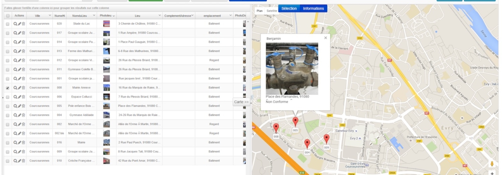This screenshot has width=502, height=175.
Task: Click the Actions column header
Action: [19, 16]
